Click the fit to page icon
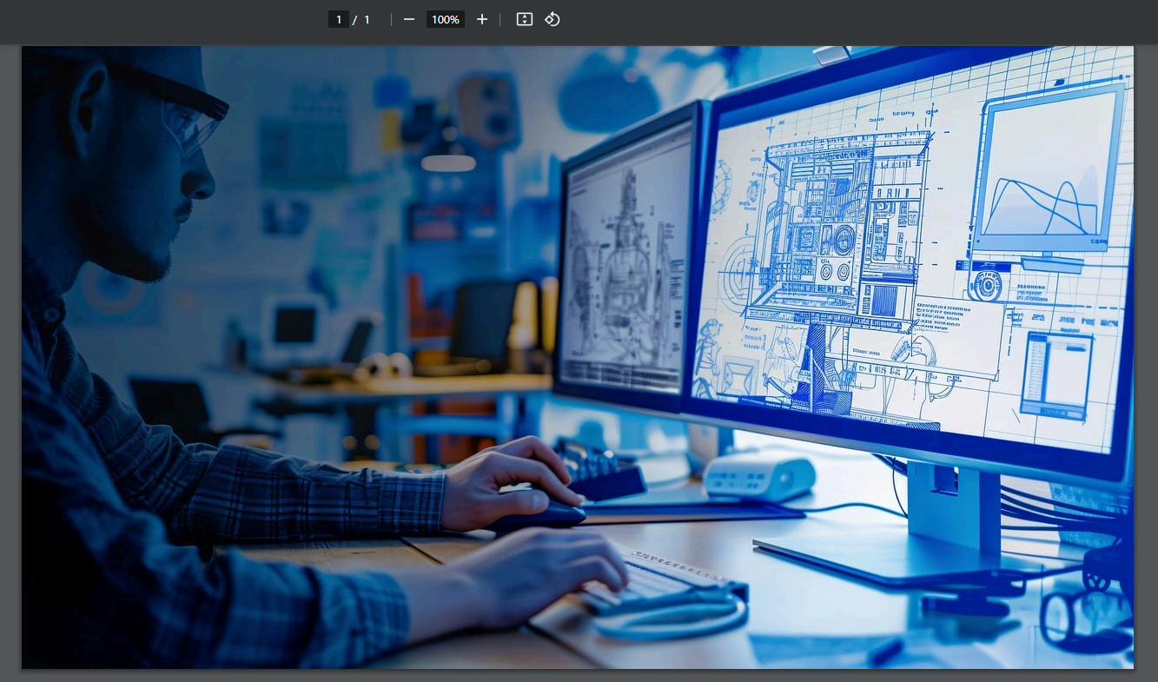The width and height of the screenshot is (1158, 682). [524, 19]
